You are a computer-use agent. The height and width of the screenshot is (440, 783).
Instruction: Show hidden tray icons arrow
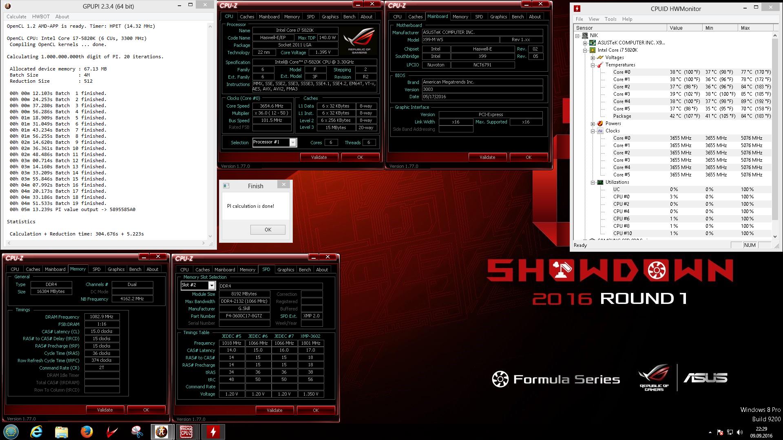pyautogui.click(x=710, y=432)
